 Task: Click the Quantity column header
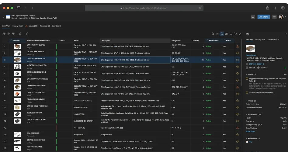click(x=195, y=40)
